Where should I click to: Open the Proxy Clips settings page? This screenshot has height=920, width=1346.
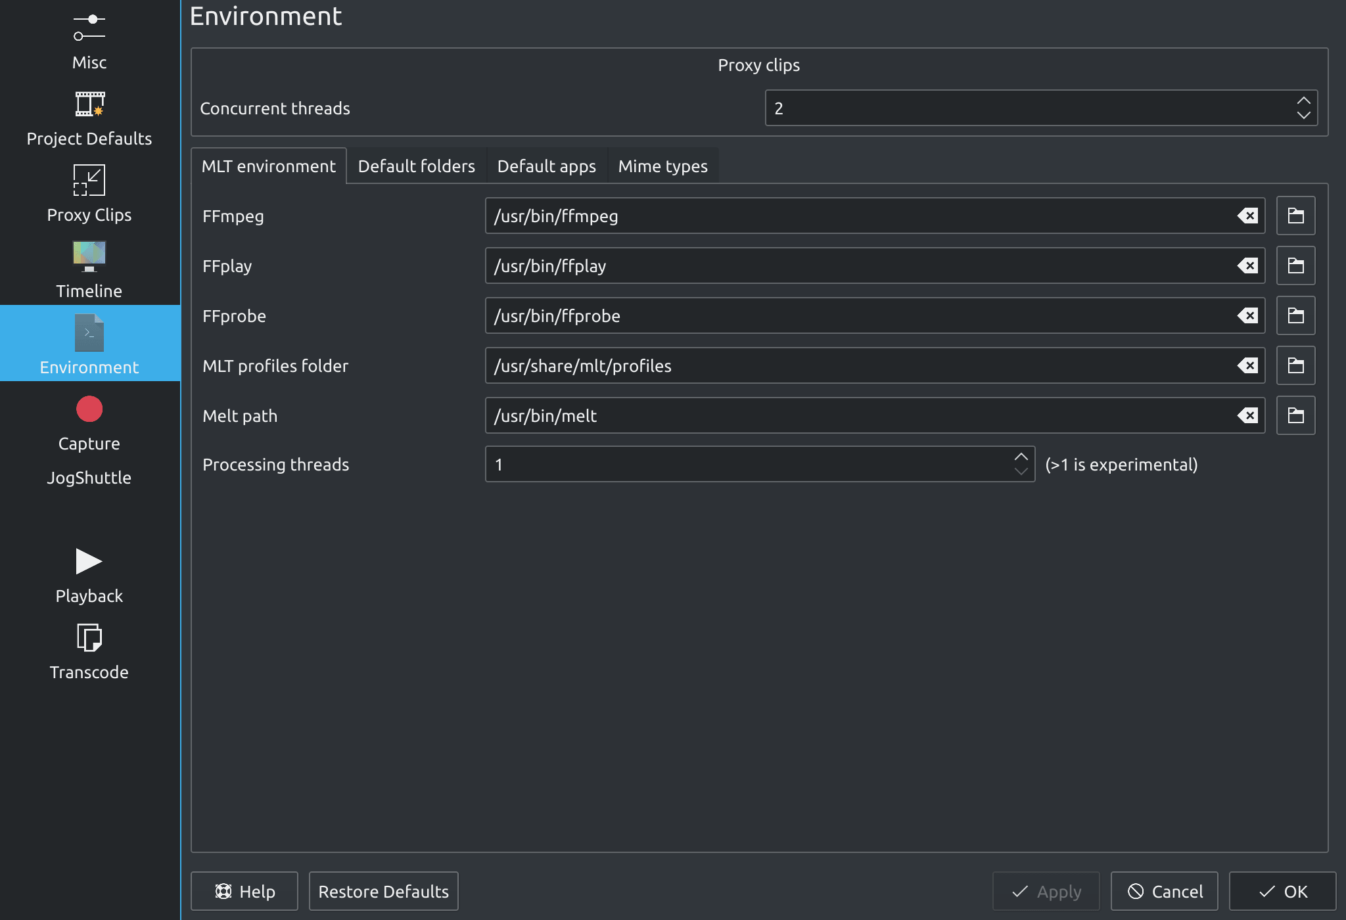89,195
